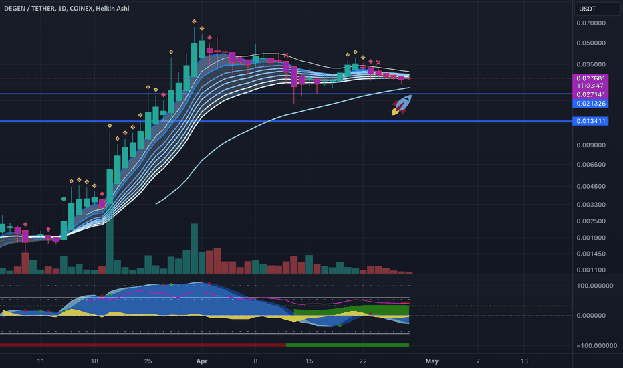Screen dimensions: 623x368
Task: Click the 0.002500 price axis label
Action: [591, 221]
